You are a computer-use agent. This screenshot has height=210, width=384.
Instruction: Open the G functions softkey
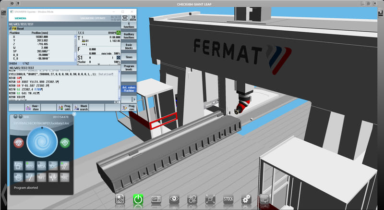pyautogui.click(x=129, y=25)
